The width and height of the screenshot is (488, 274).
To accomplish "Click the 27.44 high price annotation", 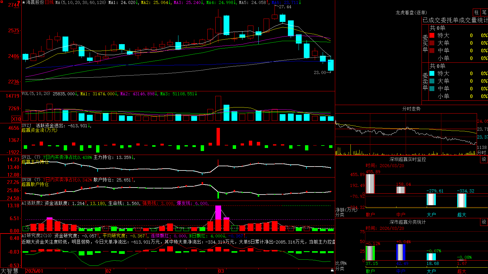I will tap(285, 7).
